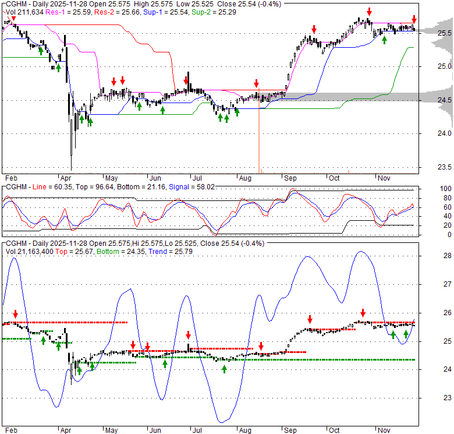Click the red sell arrow at far right of top price chart

coord(414,19)
